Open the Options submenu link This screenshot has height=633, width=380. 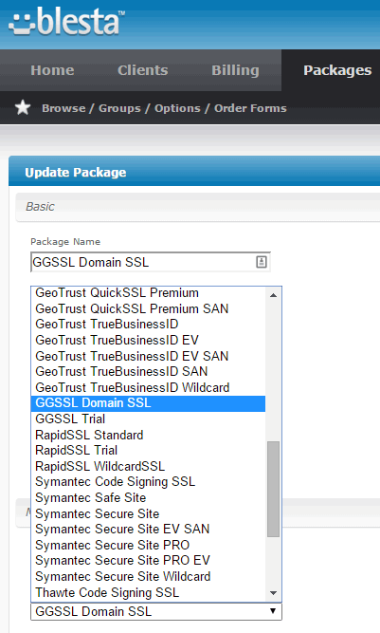[177, 108]
